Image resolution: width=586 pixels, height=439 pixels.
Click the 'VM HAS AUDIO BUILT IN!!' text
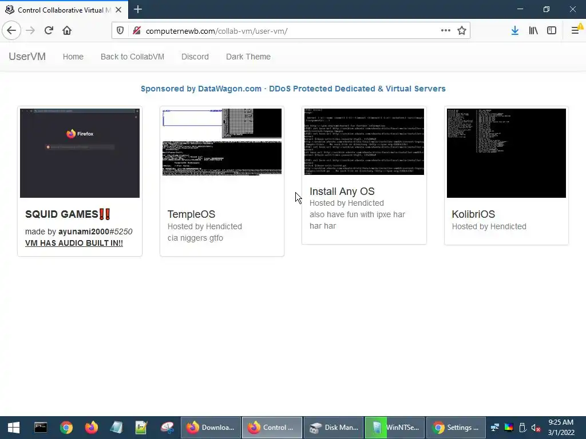74,243
